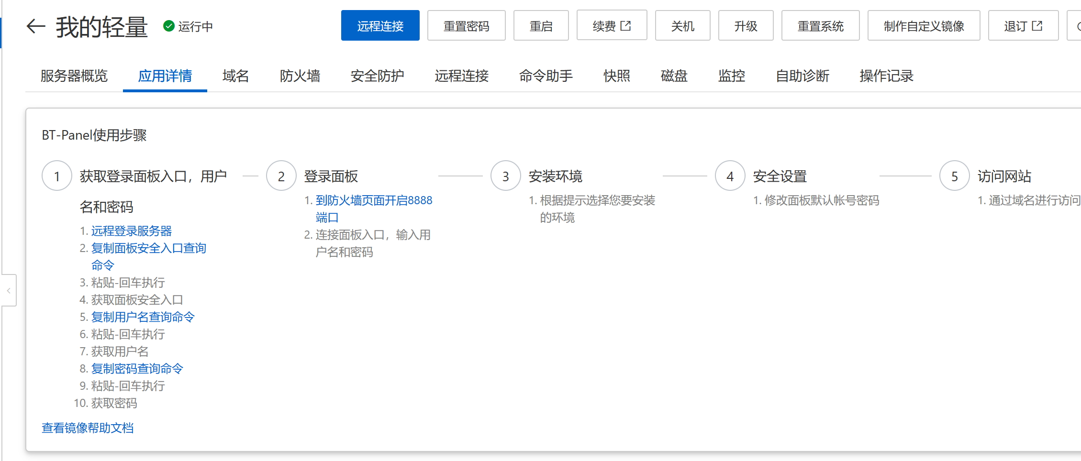
Task: Open 到防火墙页面开启8888端口 link
Action: [x=374, y=200]
